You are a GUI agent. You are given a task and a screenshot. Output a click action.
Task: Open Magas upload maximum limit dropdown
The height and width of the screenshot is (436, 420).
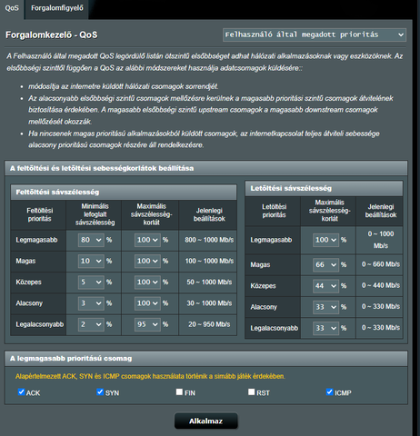pyautogui.click(x=147, y=261)
